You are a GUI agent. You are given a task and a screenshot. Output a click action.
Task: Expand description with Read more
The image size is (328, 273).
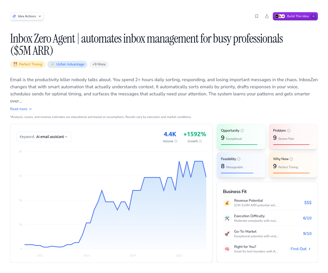coord(21,109)
